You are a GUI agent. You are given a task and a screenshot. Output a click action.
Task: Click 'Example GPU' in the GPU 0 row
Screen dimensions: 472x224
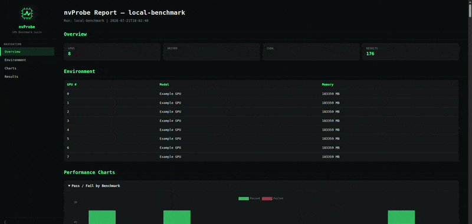171,94
